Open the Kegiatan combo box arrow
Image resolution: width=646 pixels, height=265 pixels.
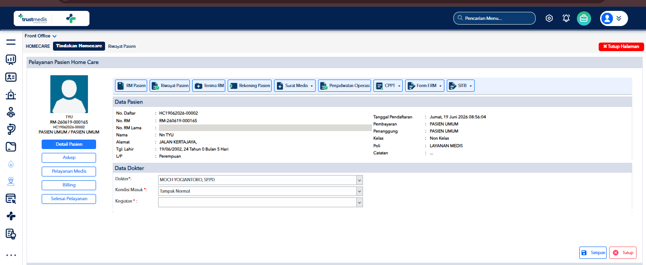pos(359,203)
